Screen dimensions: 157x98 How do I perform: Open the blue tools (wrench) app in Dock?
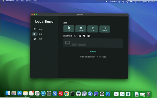(55, 94)
